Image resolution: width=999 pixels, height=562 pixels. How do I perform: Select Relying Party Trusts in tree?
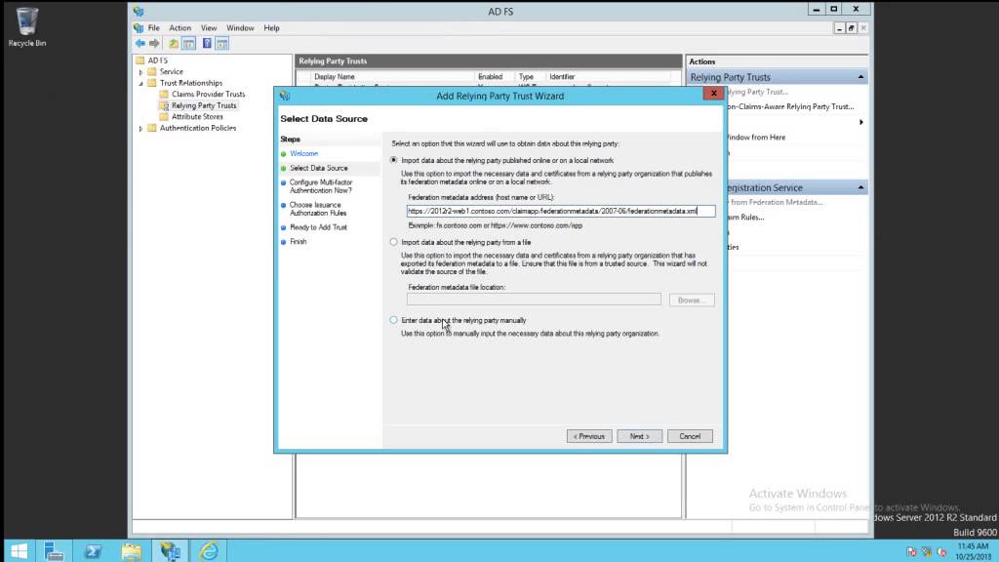coord(204,105)
